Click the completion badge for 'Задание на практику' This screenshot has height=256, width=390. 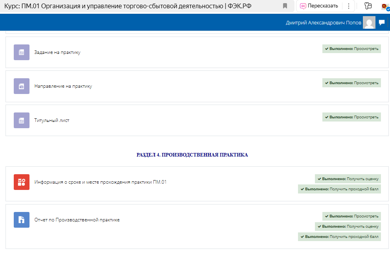351,49
